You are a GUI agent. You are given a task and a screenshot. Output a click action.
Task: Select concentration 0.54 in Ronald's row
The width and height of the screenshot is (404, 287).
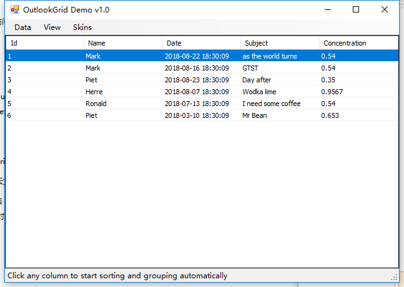358,103
